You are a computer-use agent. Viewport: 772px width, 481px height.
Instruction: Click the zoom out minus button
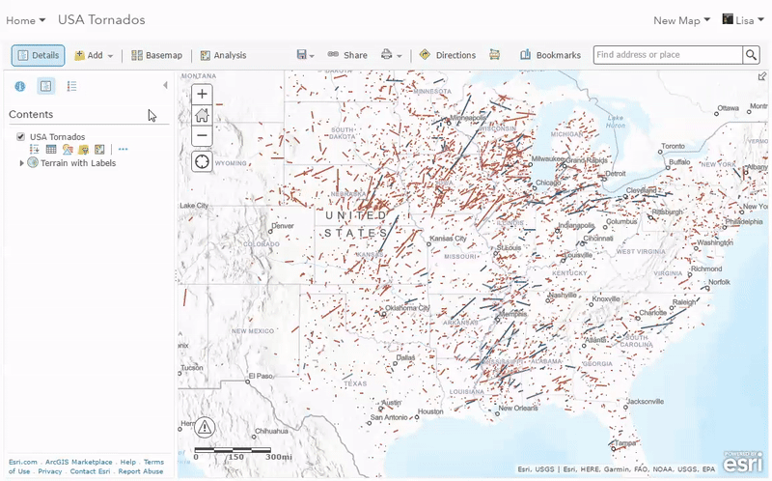tap(202, 136)
